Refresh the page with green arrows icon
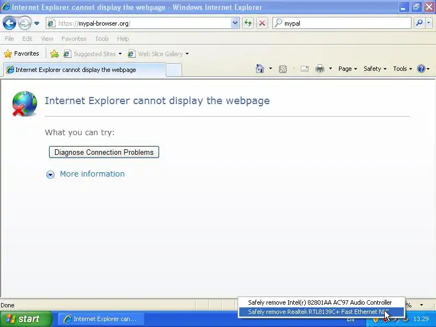Image resolution: width=436 pixels, height=327 pixels. 248,23
